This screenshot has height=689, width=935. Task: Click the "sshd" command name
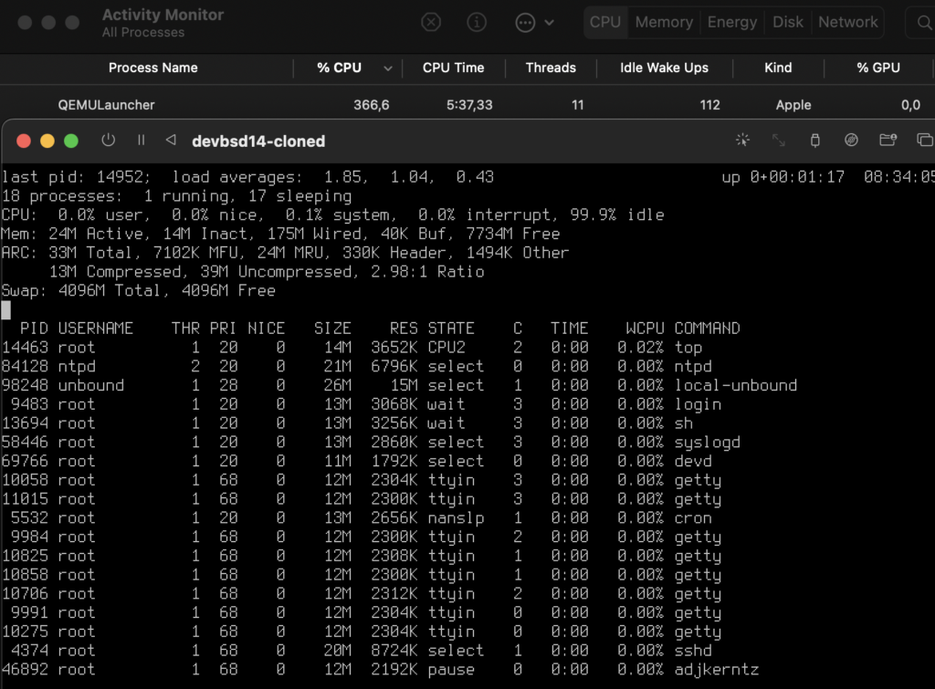coord(693,651)
